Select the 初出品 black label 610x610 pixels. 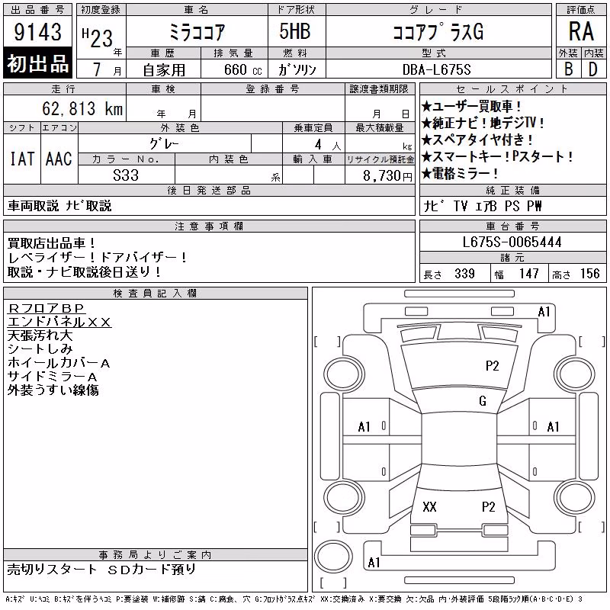point(37,63)
